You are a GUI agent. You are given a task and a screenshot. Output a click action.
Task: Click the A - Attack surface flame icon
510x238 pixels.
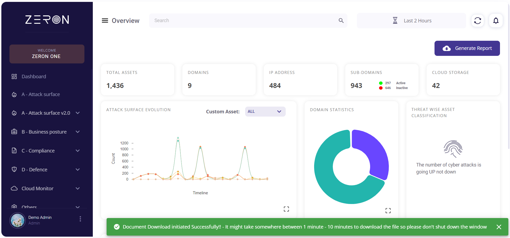click(x=14, y=94)
